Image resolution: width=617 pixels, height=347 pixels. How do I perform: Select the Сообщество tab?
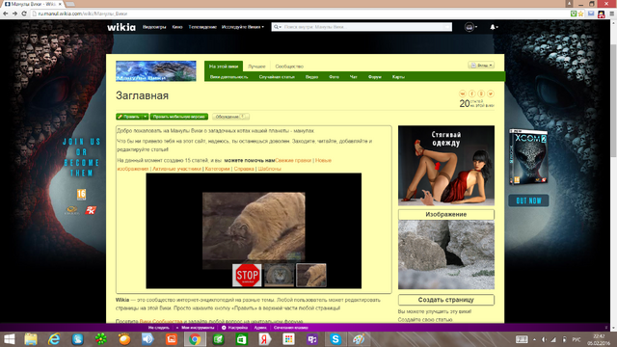tap(289, 67)
